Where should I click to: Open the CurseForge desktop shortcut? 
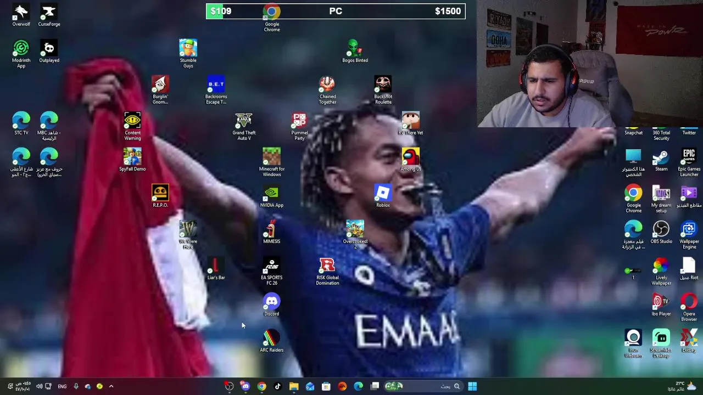click(x=49, y=16)
